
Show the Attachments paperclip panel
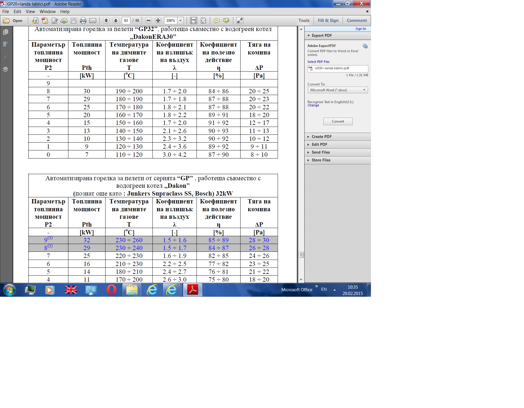[x=6, y=57]
